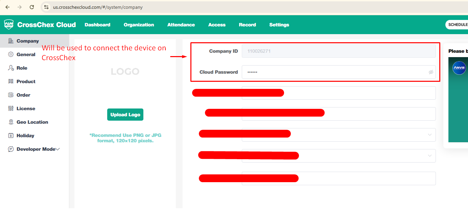Click the Order icon in sidebar
The image size is (468, 219).
click(x=11, y=95)
